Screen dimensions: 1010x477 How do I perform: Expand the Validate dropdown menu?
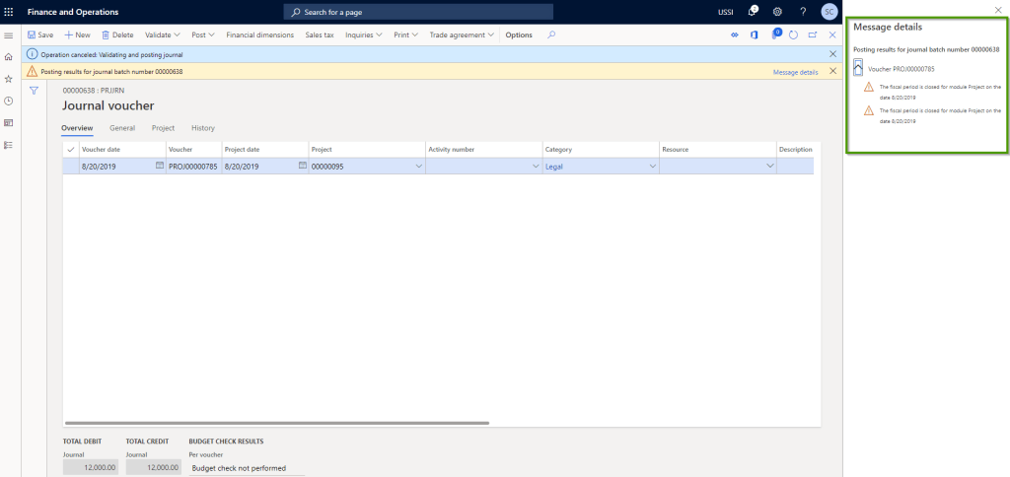coord(163,34)
